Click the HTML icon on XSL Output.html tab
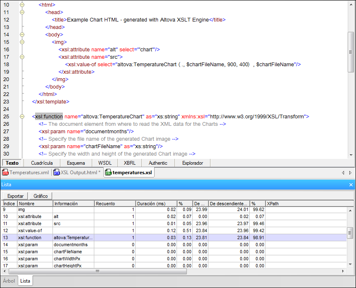The image size is (356, 288). (x=56, y=173)
